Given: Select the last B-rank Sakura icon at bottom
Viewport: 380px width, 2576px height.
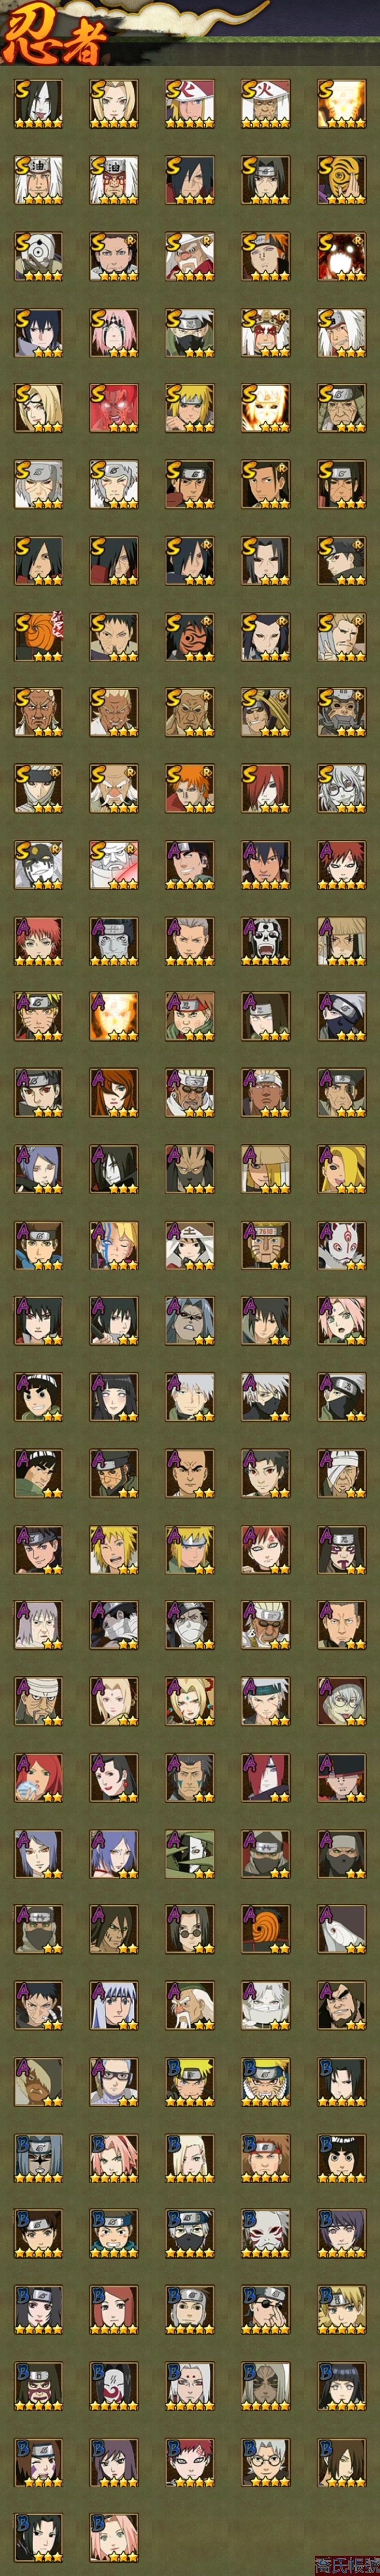Looking at the screenshot, I should [x=114, y=2536].
